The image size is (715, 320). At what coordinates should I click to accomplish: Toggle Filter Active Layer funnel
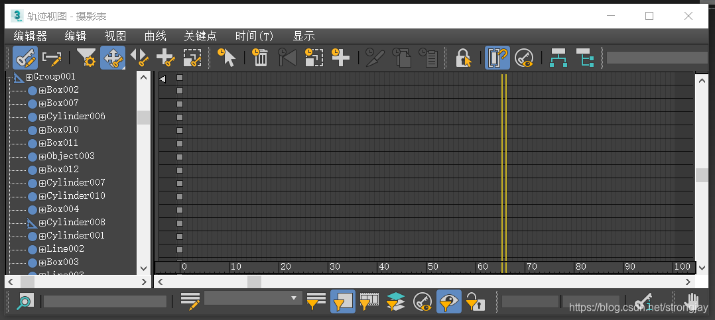coord(396,301)
